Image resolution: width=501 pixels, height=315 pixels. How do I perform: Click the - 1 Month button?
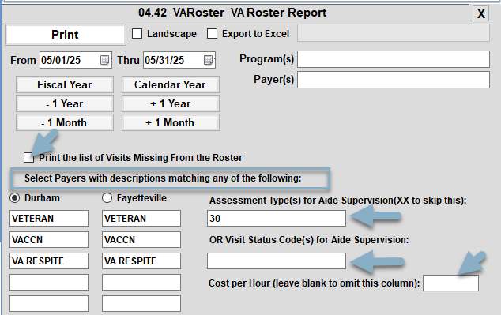tap(65, 122)
